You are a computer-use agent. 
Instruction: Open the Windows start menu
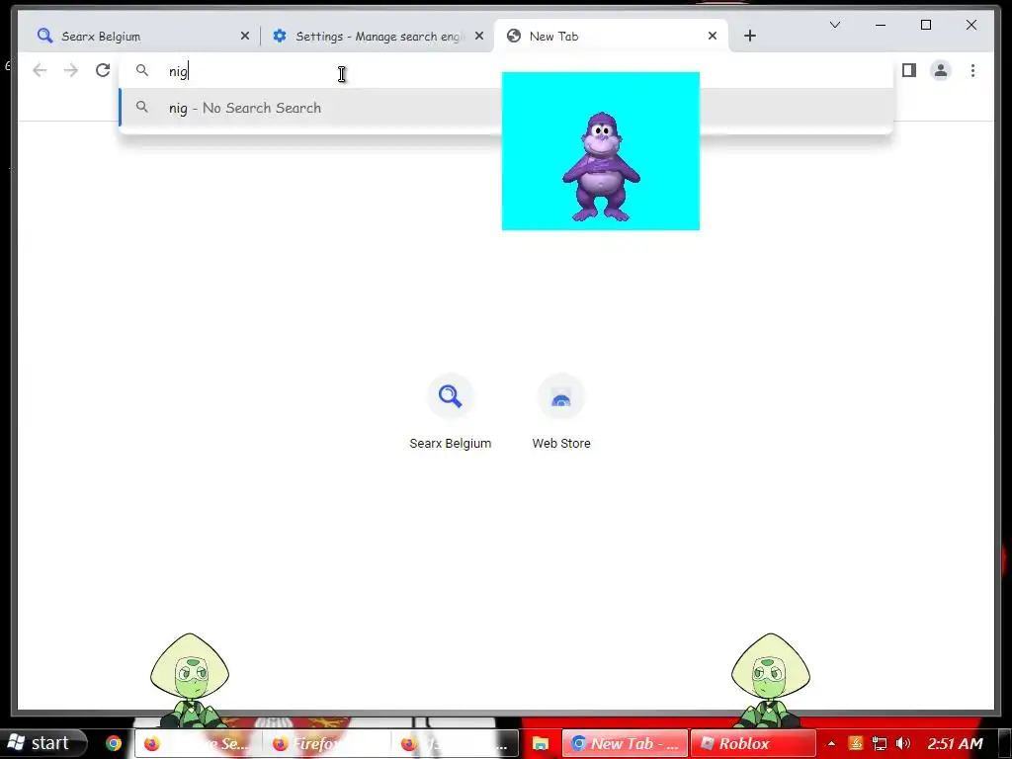pos(43,743)
